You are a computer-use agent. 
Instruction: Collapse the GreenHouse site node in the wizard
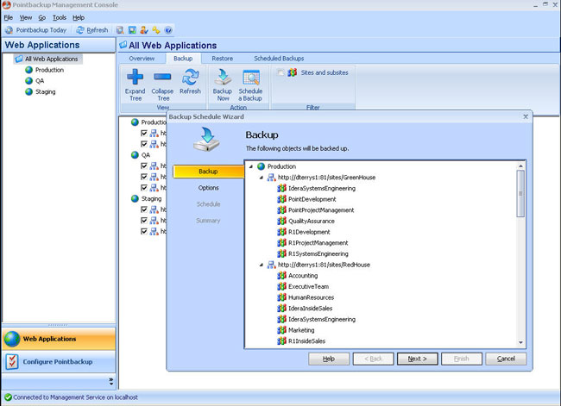[x=262, y=178]
